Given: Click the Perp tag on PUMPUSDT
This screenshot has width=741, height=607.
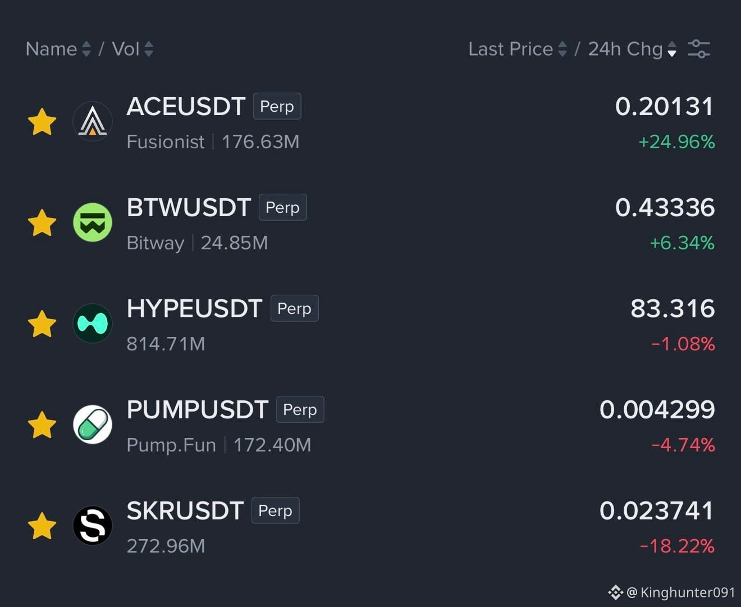Looking at the screenshot, I should click(x=300, y=409).
